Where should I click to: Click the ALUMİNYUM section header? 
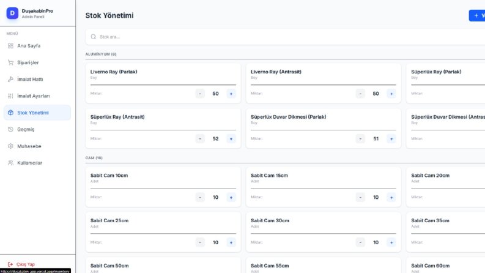[x=101, y=54]
